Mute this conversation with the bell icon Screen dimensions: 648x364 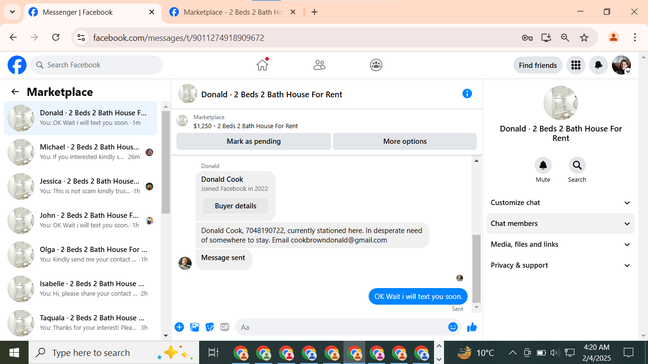[543, 165]
